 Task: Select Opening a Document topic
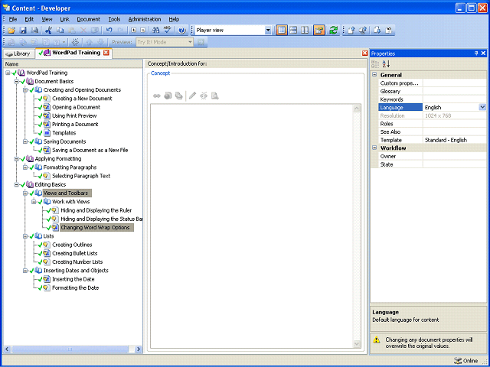(76, 107)
